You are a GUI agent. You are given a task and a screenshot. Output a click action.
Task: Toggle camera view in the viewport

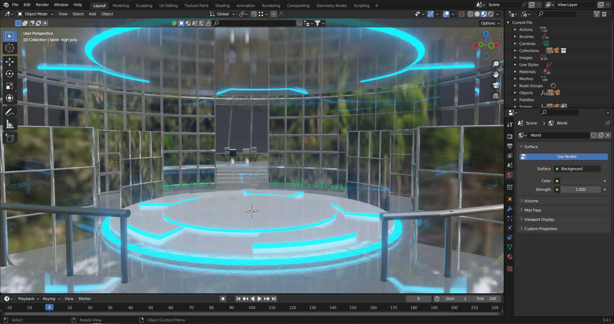(x=496, y=85)
